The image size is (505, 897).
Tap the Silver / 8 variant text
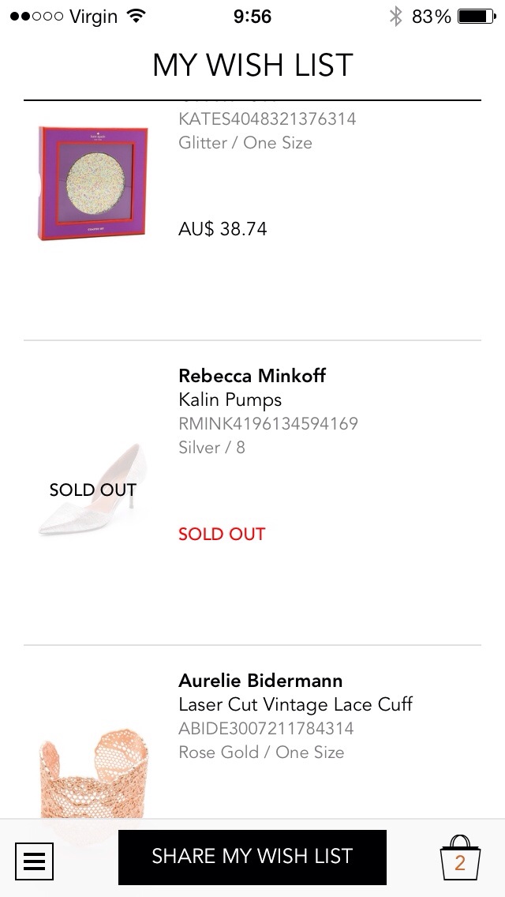point(211,448)
